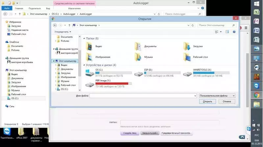Open the office 2007 desktop folder
The image size is (263, 147).
(21, 134)
